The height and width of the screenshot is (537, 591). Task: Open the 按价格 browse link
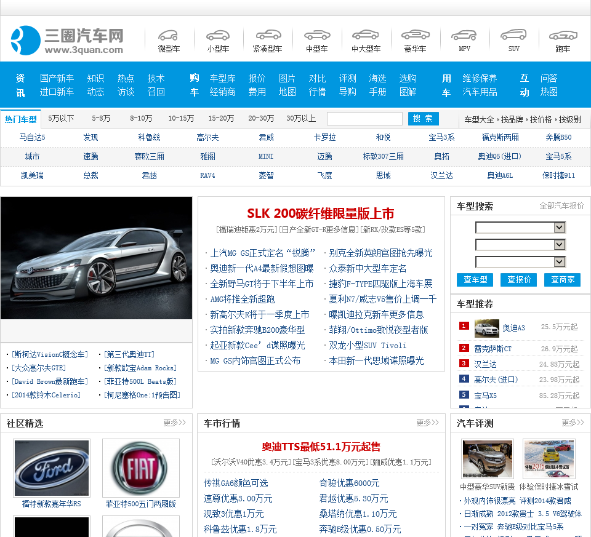tap(541, 119)
